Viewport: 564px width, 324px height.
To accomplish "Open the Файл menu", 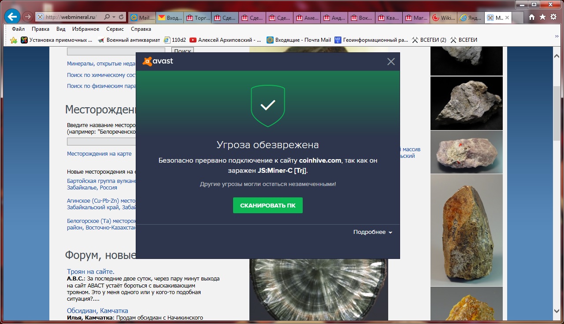I will tap(18, 29).
